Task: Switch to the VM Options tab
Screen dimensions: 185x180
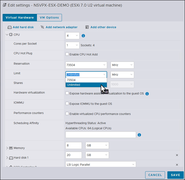Action: (49, 17)
